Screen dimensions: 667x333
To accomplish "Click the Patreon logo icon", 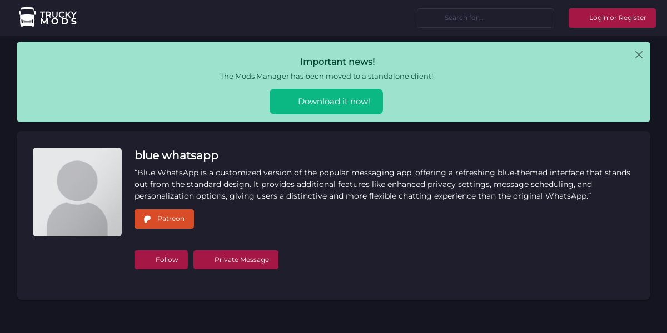I will pos(147,219).
